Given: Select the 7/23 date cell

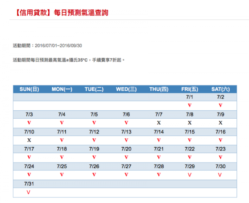Looking at the screenshot, I should [221, 149].
